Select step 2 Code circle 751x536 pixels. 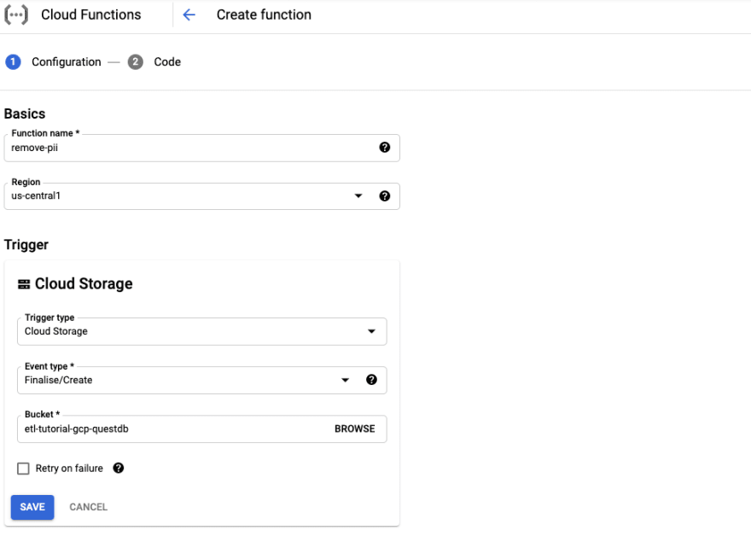point(136,61)
